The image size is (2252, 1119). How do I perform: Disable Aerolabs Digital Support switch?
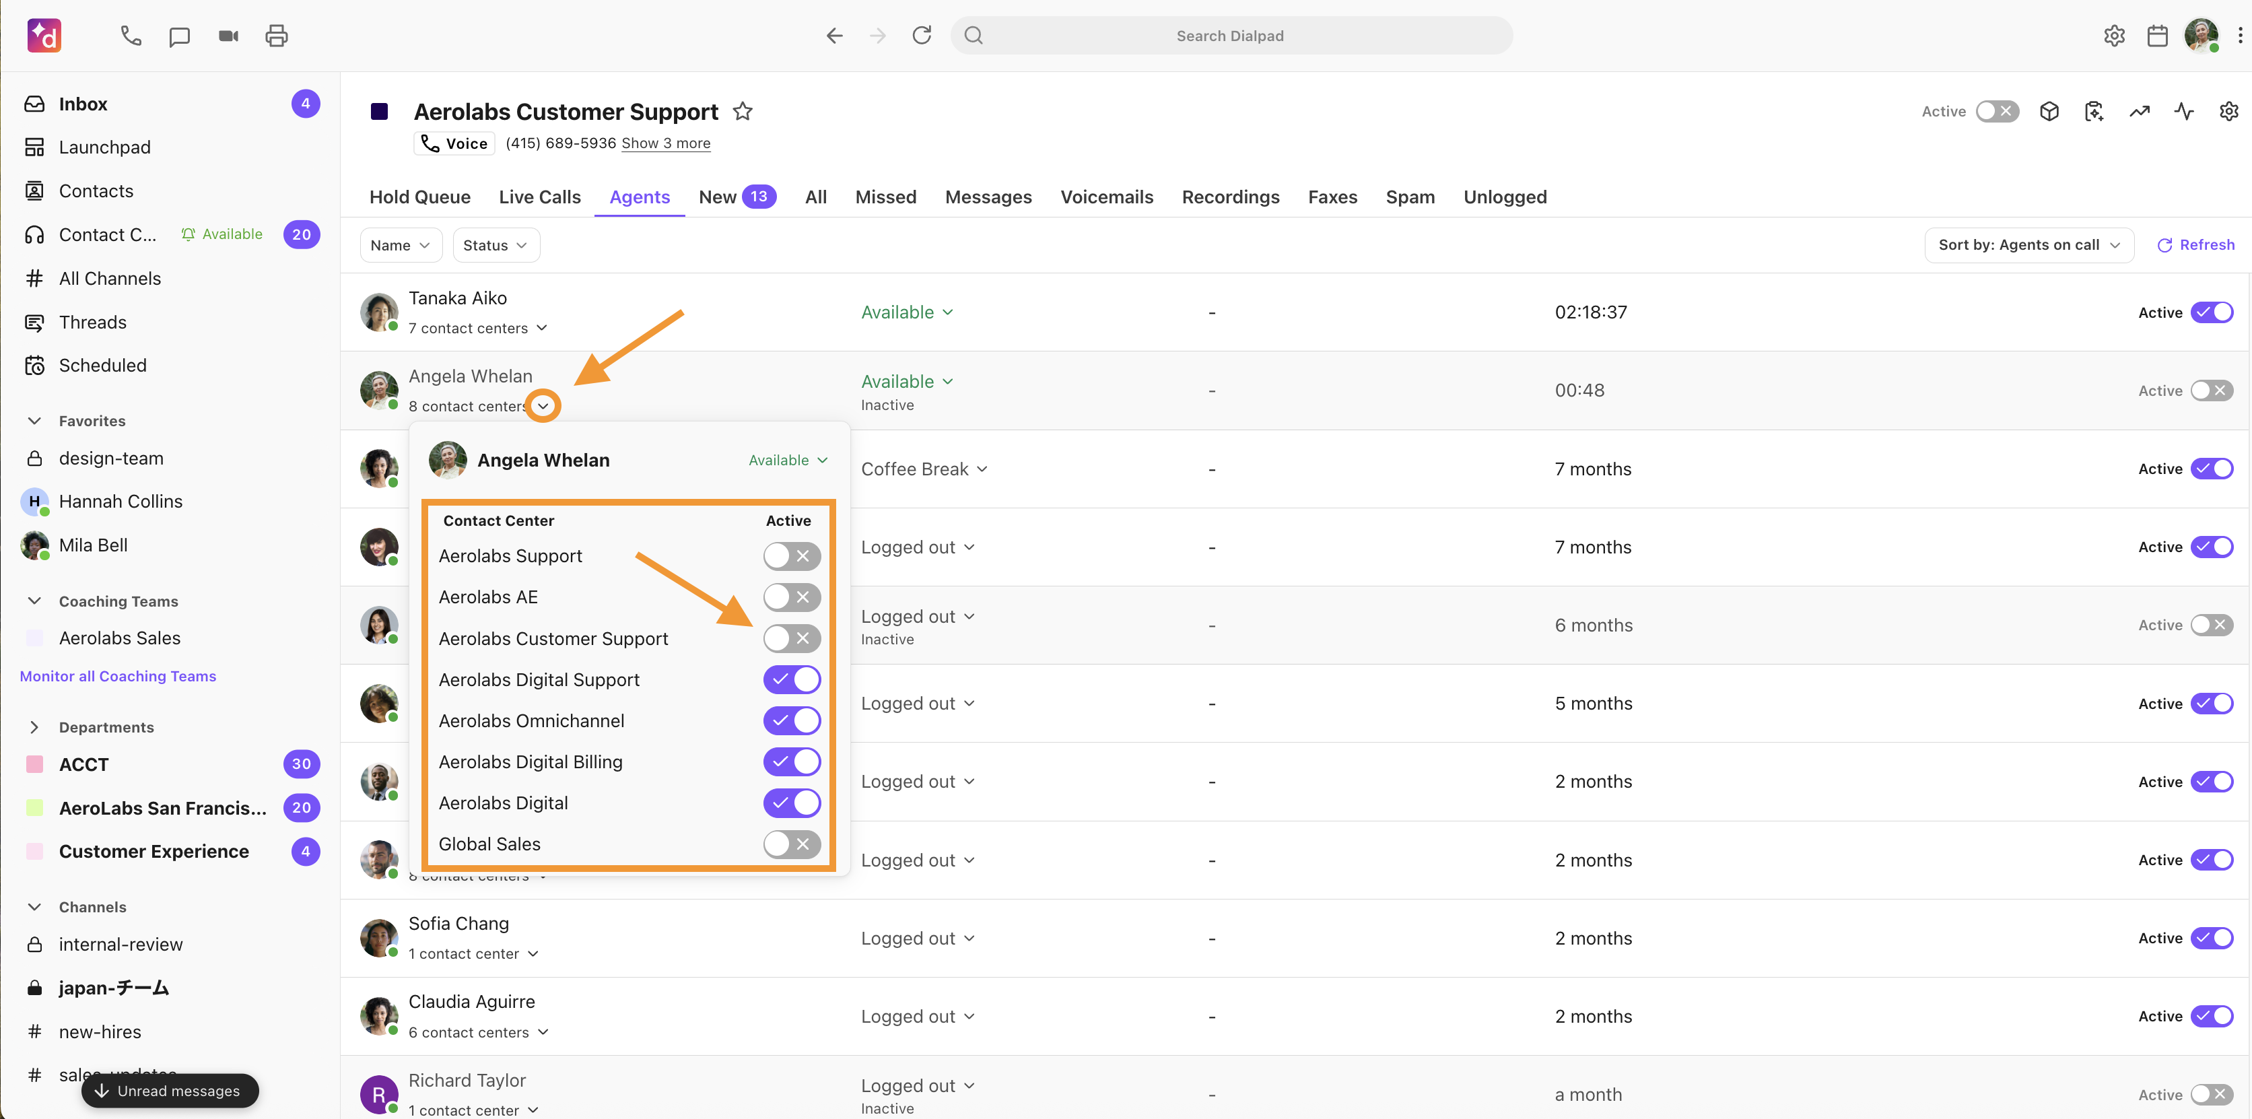pyautogui.click(x=791, y=679)
